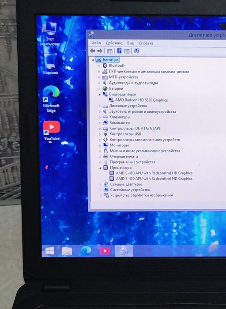Select second AMD E-450 APU processor entry

[x=154, y=179]
